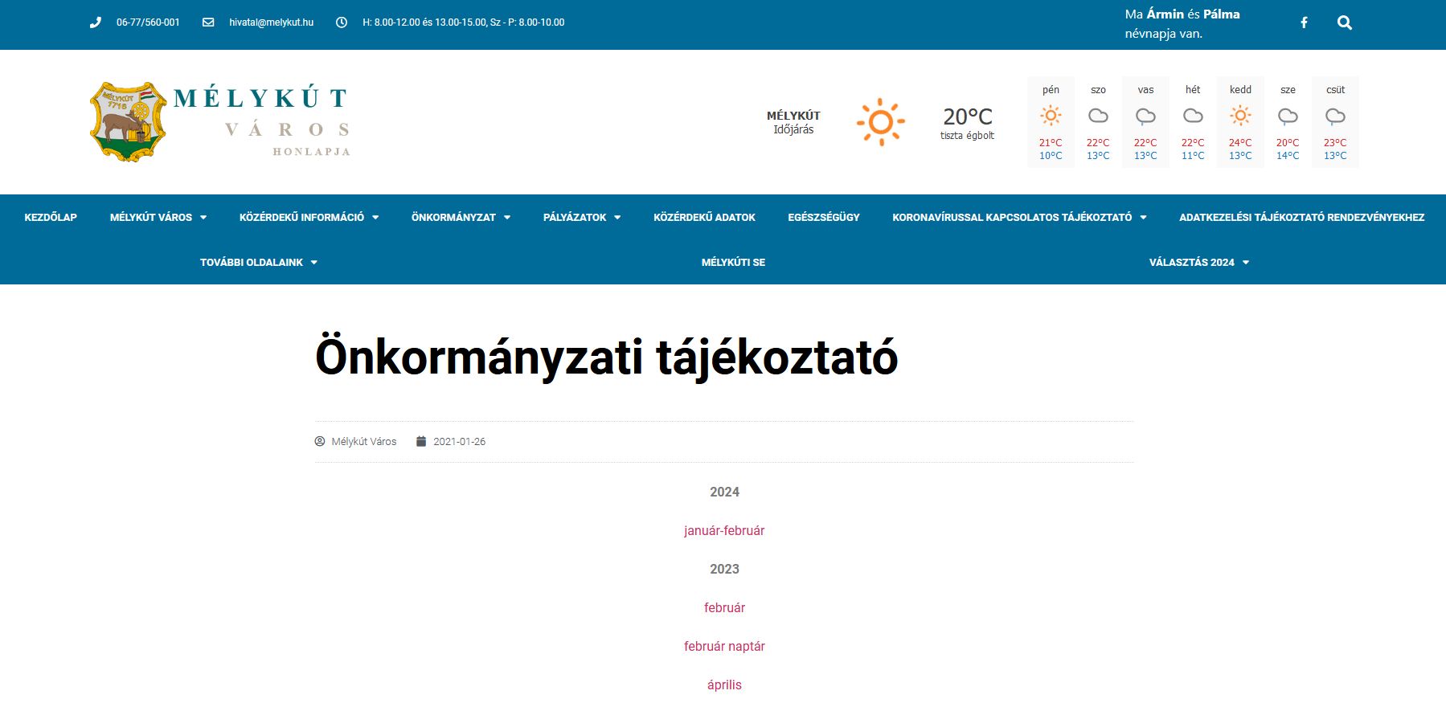Open the február naptár link
The height and width of the screenshot is (711, 1446).
click(x=724, y=646)
